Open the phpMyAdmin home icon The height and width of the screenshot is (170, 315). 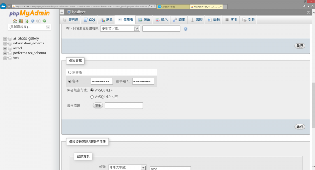pyautogui.click(x=15, y=21)
